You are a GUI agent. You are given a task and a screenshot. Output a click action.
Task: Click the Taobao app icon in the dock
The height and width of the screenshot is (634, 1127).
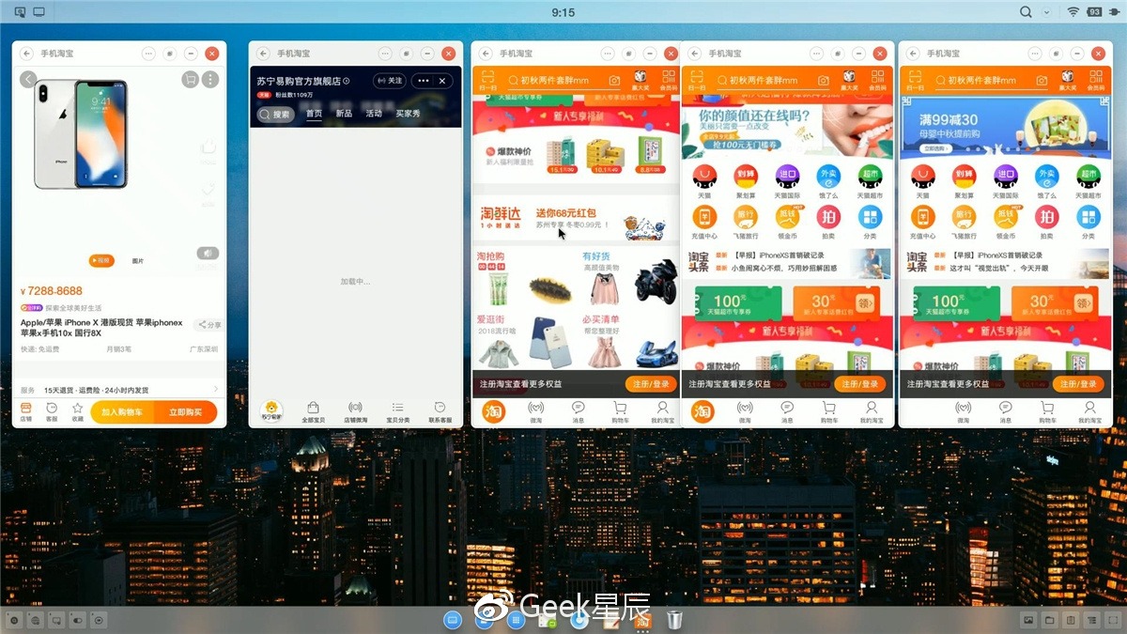tap(642, 619)
